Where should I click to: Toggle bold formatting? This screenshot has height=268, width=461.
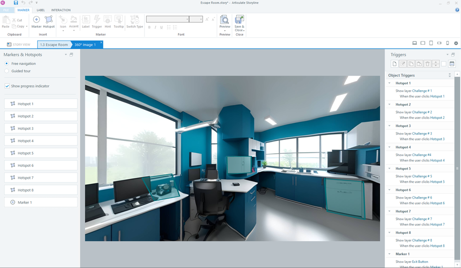tap(150, 27)
